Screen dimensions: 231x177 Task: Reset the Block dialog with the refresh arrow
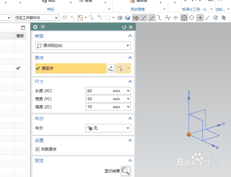[x=124, y=27]
